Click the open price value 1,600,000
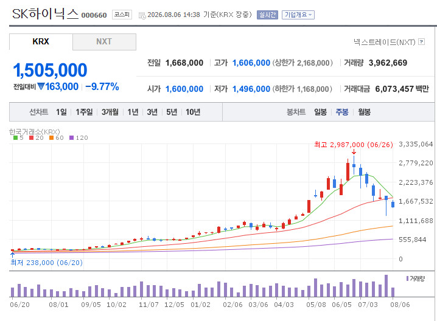437x321 pixels. click(x=184, y=89)
